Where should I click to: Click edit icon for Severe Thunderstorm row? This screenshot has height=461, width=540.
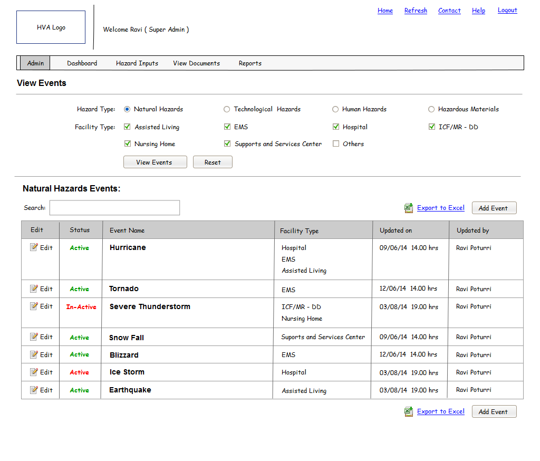coord(34,306)
